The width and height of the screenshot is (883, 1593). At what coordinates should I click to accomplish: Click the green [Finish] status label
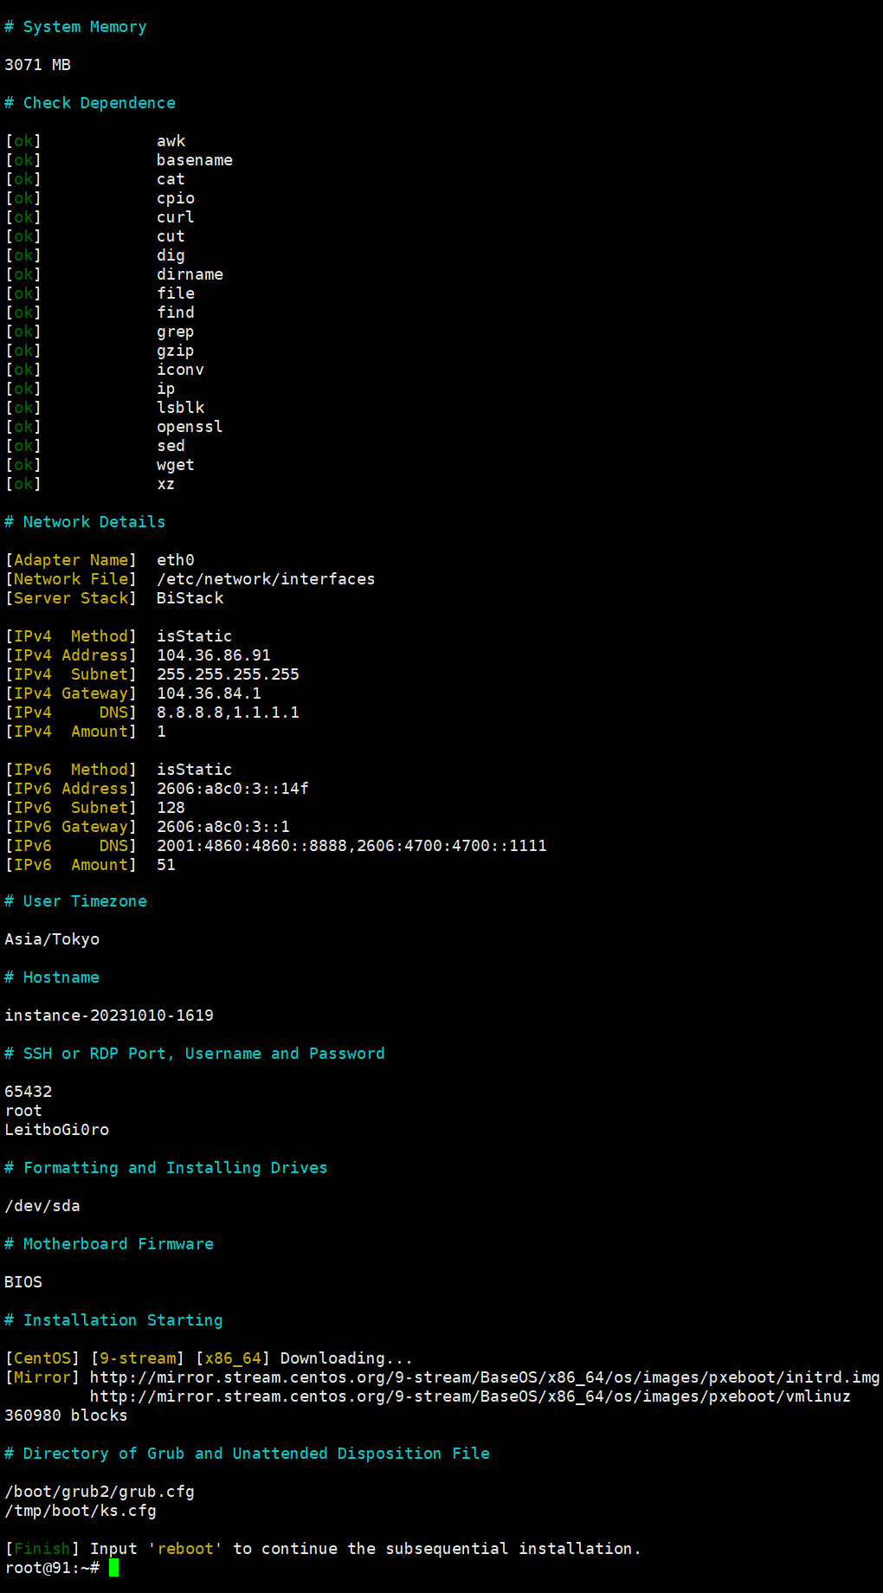[x=42, y=1549]
